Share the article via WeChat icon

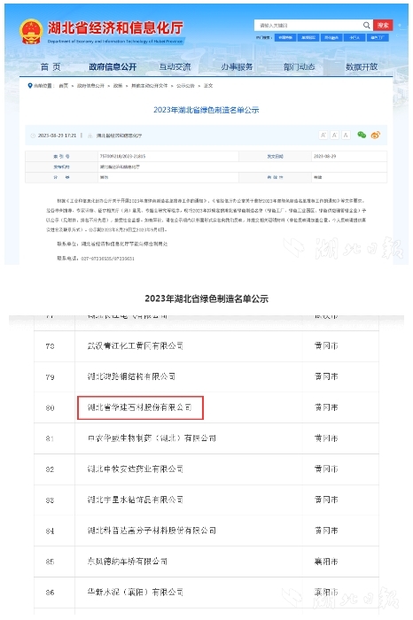(x=362, y=135)
